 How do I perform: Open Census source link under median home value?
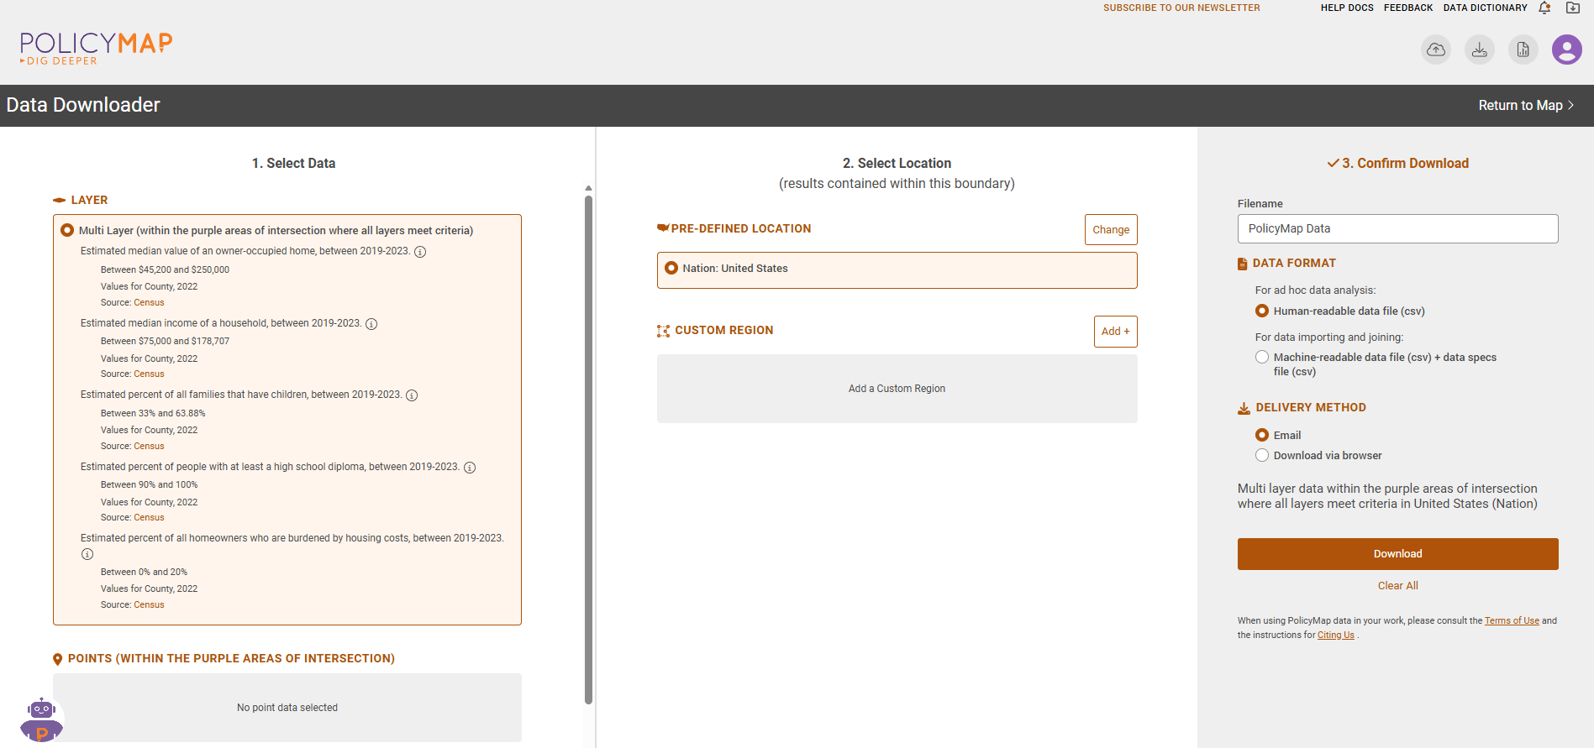149,303
